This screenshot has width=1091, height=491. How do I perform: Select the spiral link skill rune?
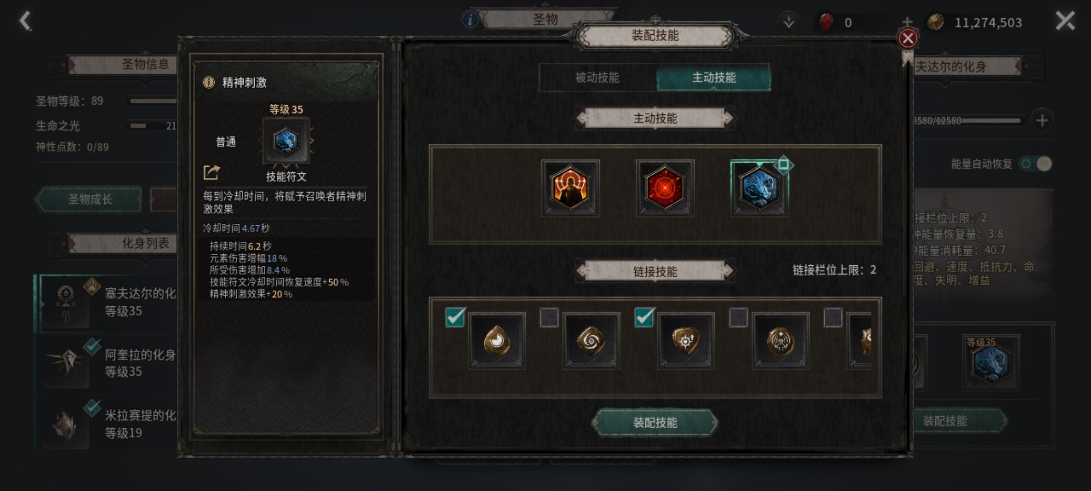click(x=591, y=341)
